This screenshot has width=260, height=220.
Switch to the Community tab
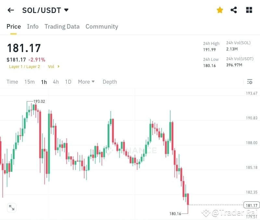tap(102, 26)
